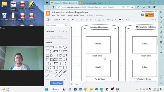Add to Scratchpad with plus icon
Image resolution: width=164 pixels, height=92 pixels.
pos(61,31)
